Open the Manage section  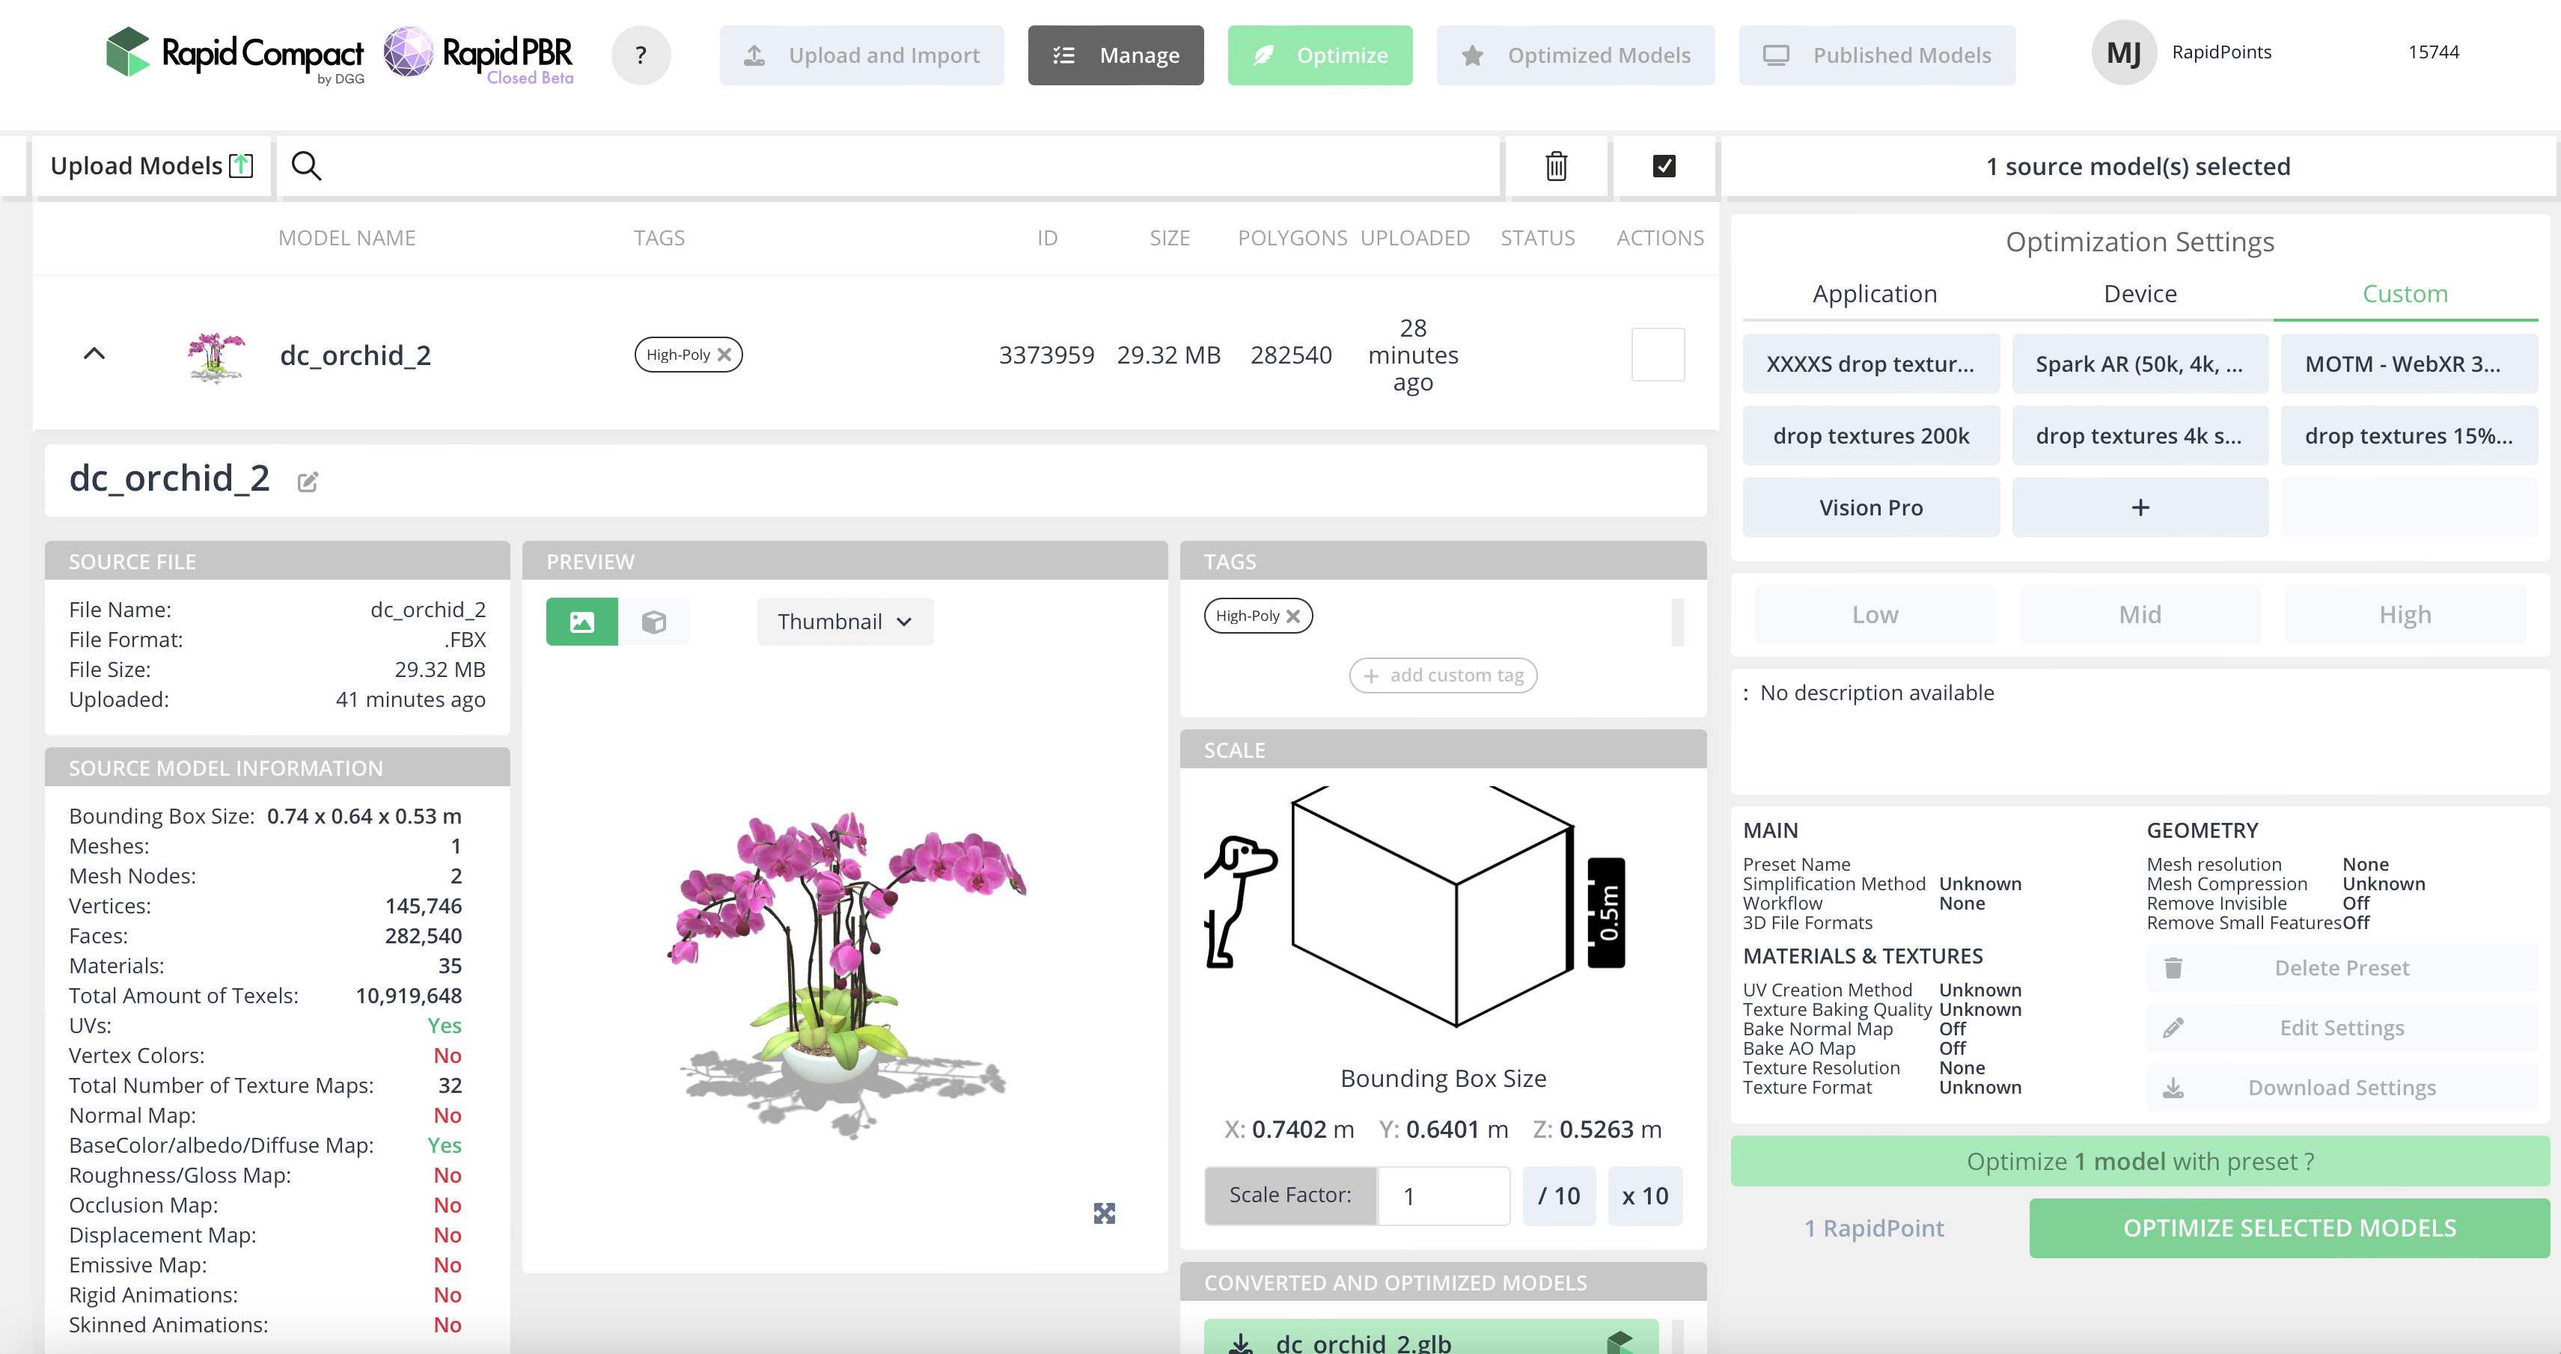coord(1115,55)
